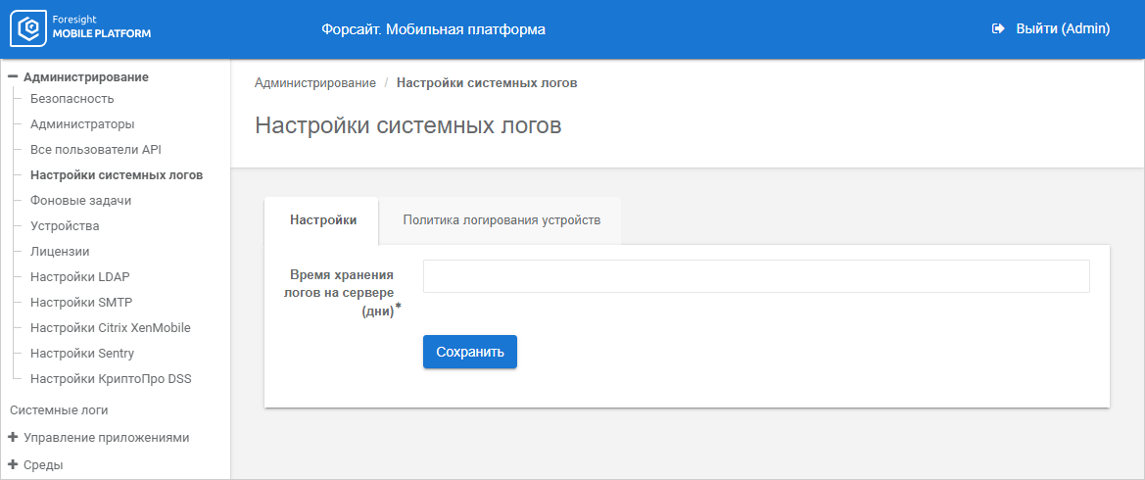Open Администраторы in the sidebar
This screenshot has height=480, width=1145.
point(82,124)
